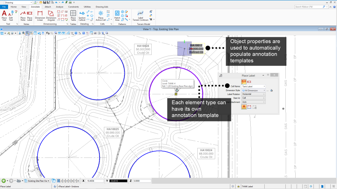Click the Dimension Style browse ellipsis button
337x189 pixels.
coord(267,91)
